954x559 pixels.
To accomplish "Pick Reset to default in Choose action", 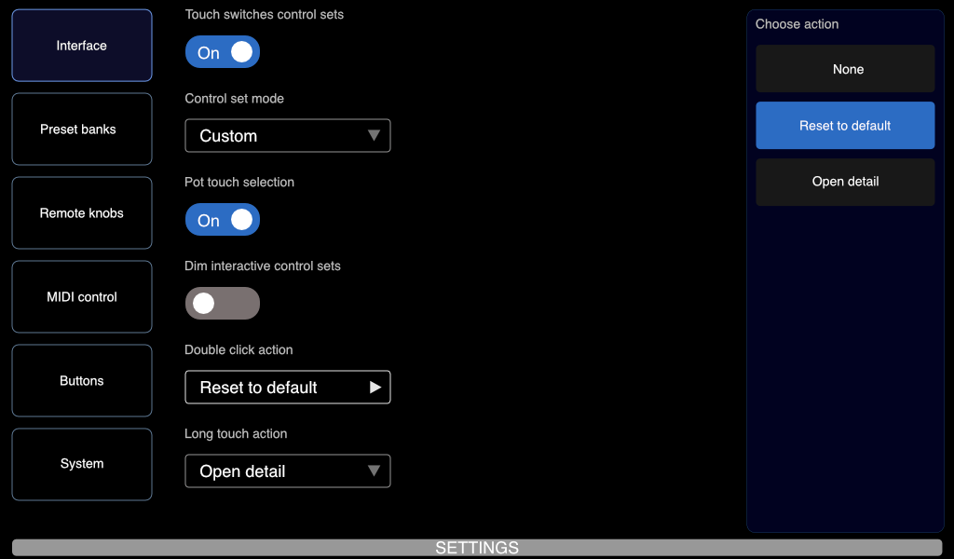I will click(845, 125).
